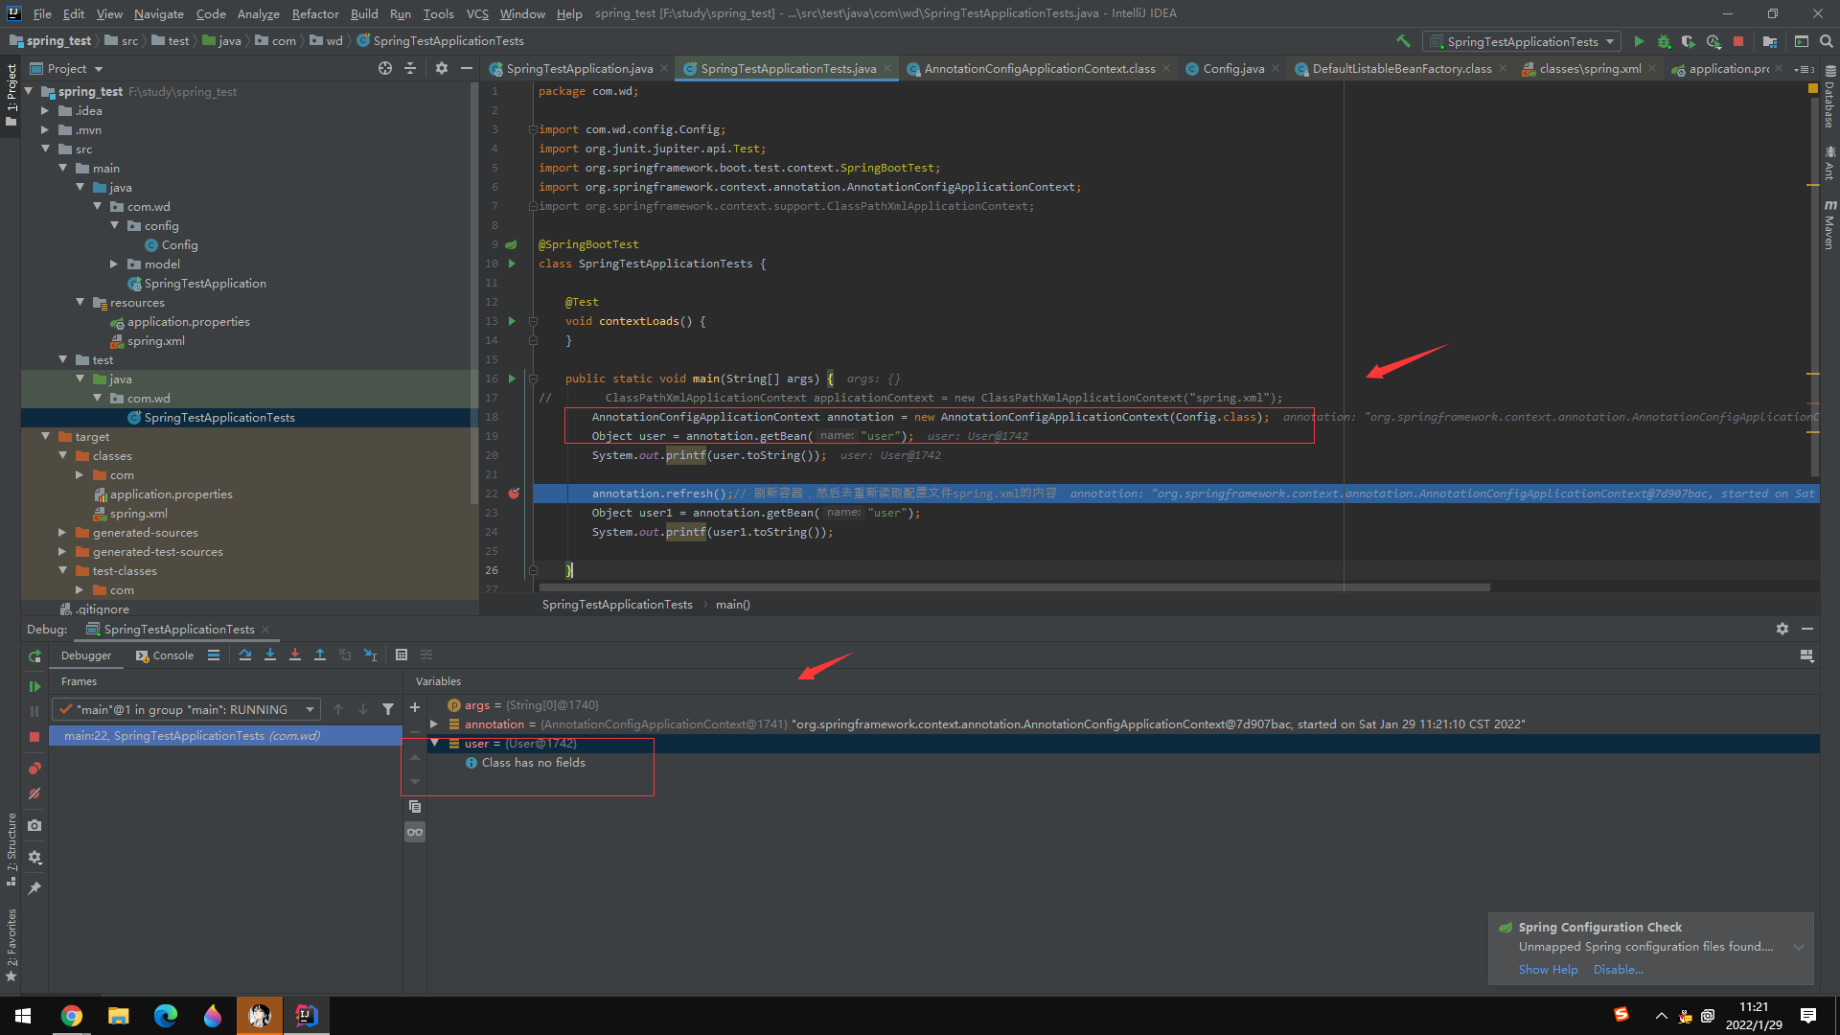Collapse the target folder in project tree
The image size is (1840, 1035).
click(45, 437)
